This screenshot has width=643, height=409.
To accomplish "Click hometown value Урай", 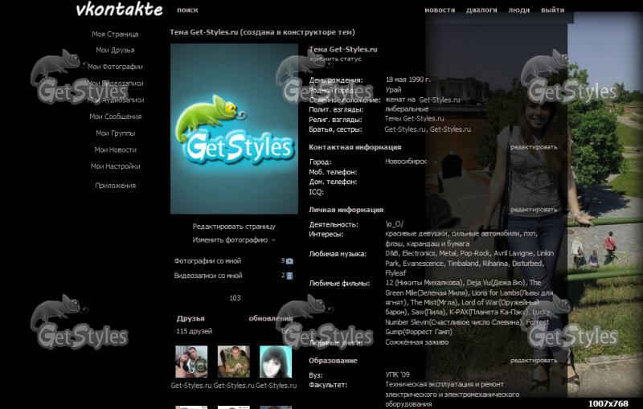I will [393, 90].
